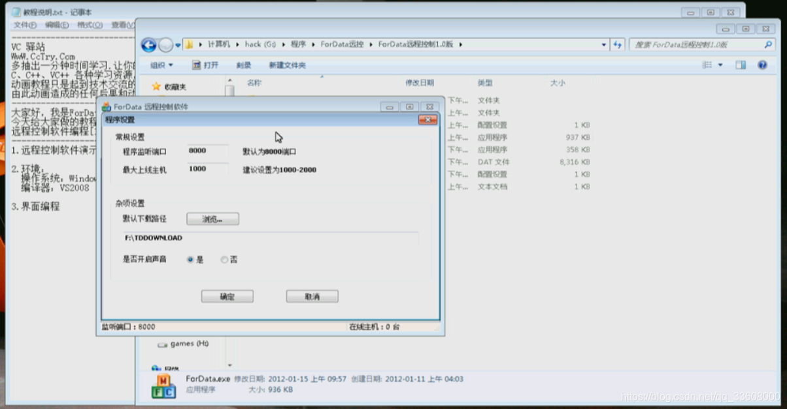Open the view options dropdown arrow
The height and width of the screenshot is (409, 787).
720,65
